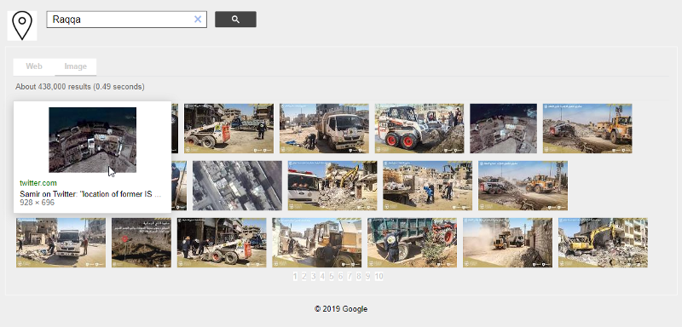Clear the Raqqa search text
The image size is (682, 327).
pyautogui.click(x=198, y=19)
